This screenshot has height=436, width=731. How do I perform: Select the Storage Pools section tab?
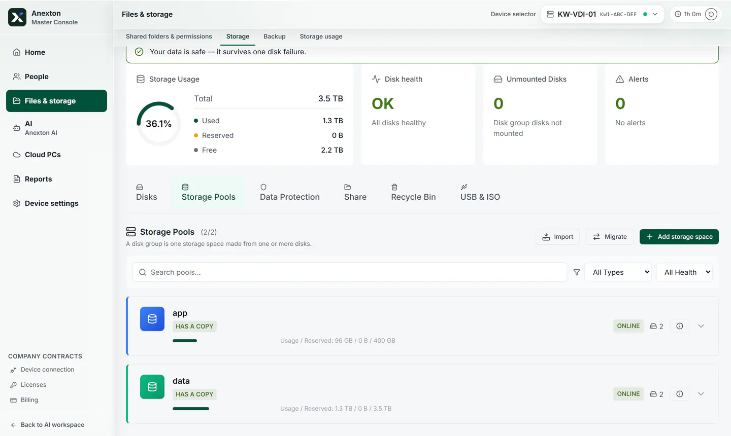(x=209, y=193)
